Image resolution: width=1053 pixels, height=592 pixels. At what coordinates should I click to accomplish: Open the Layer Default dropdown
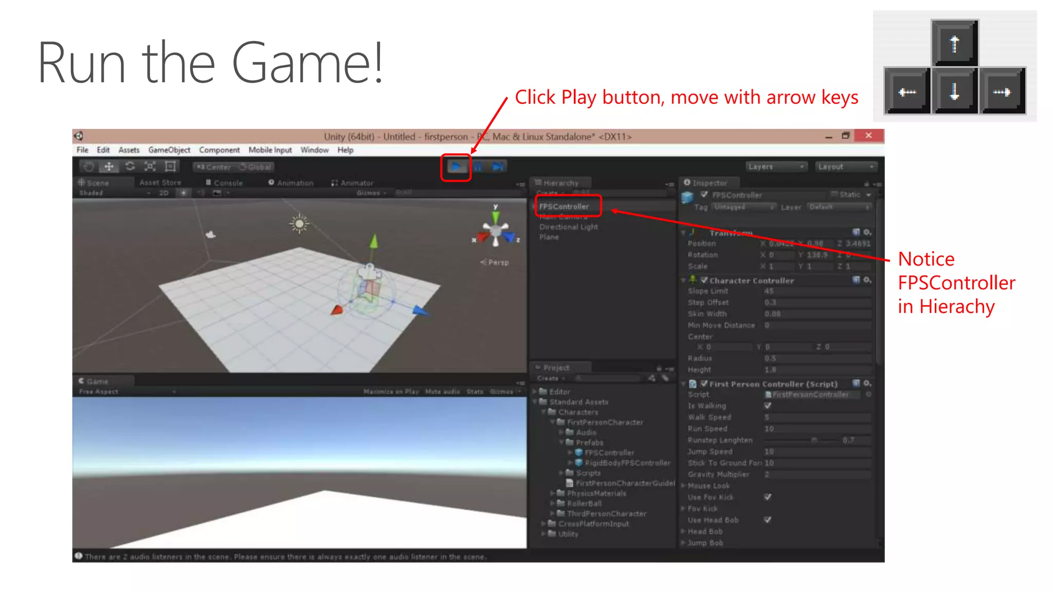pos(839,207)
